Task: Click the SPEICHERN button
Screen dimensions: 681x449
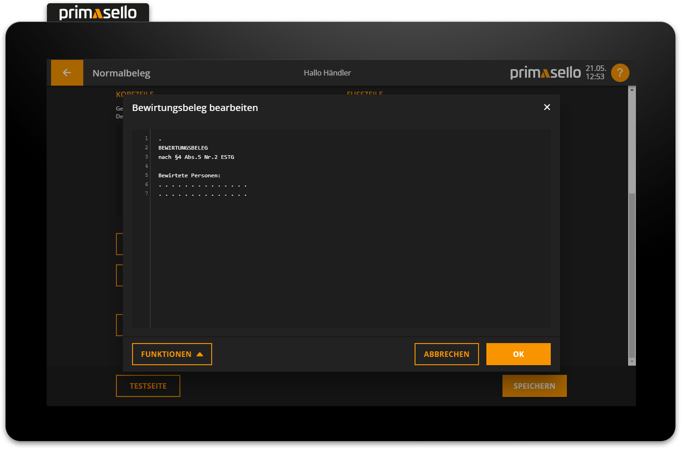Action: (x=534, y=386)
